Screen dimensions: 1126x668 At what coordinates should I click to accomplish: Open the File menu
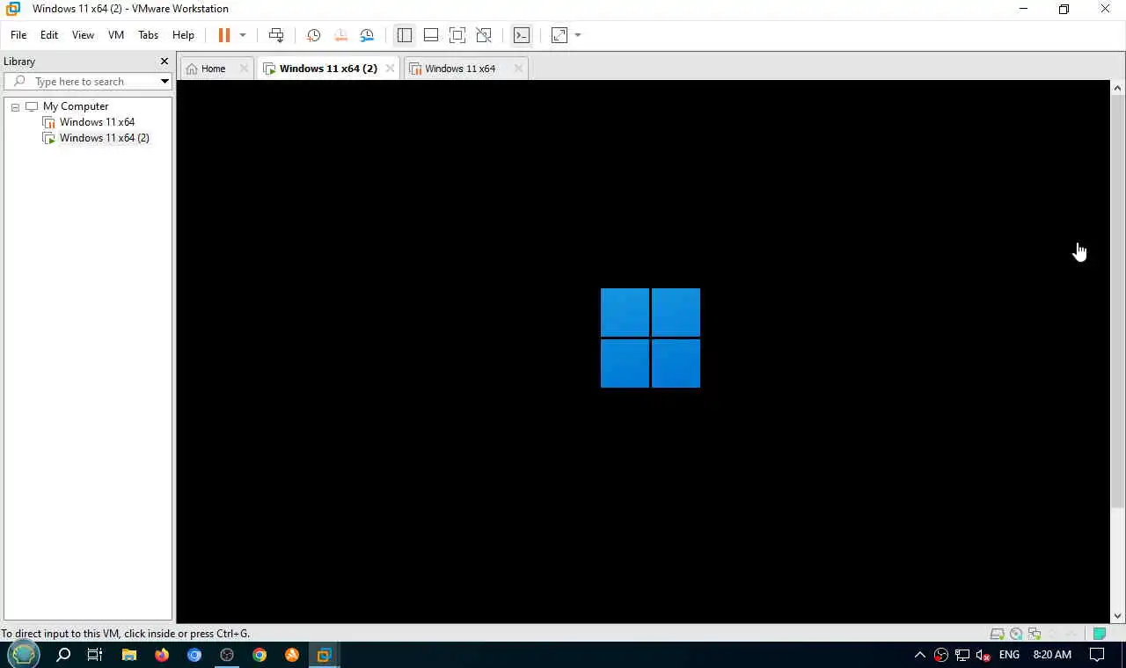pyautogui.click(x=18, y=35)
